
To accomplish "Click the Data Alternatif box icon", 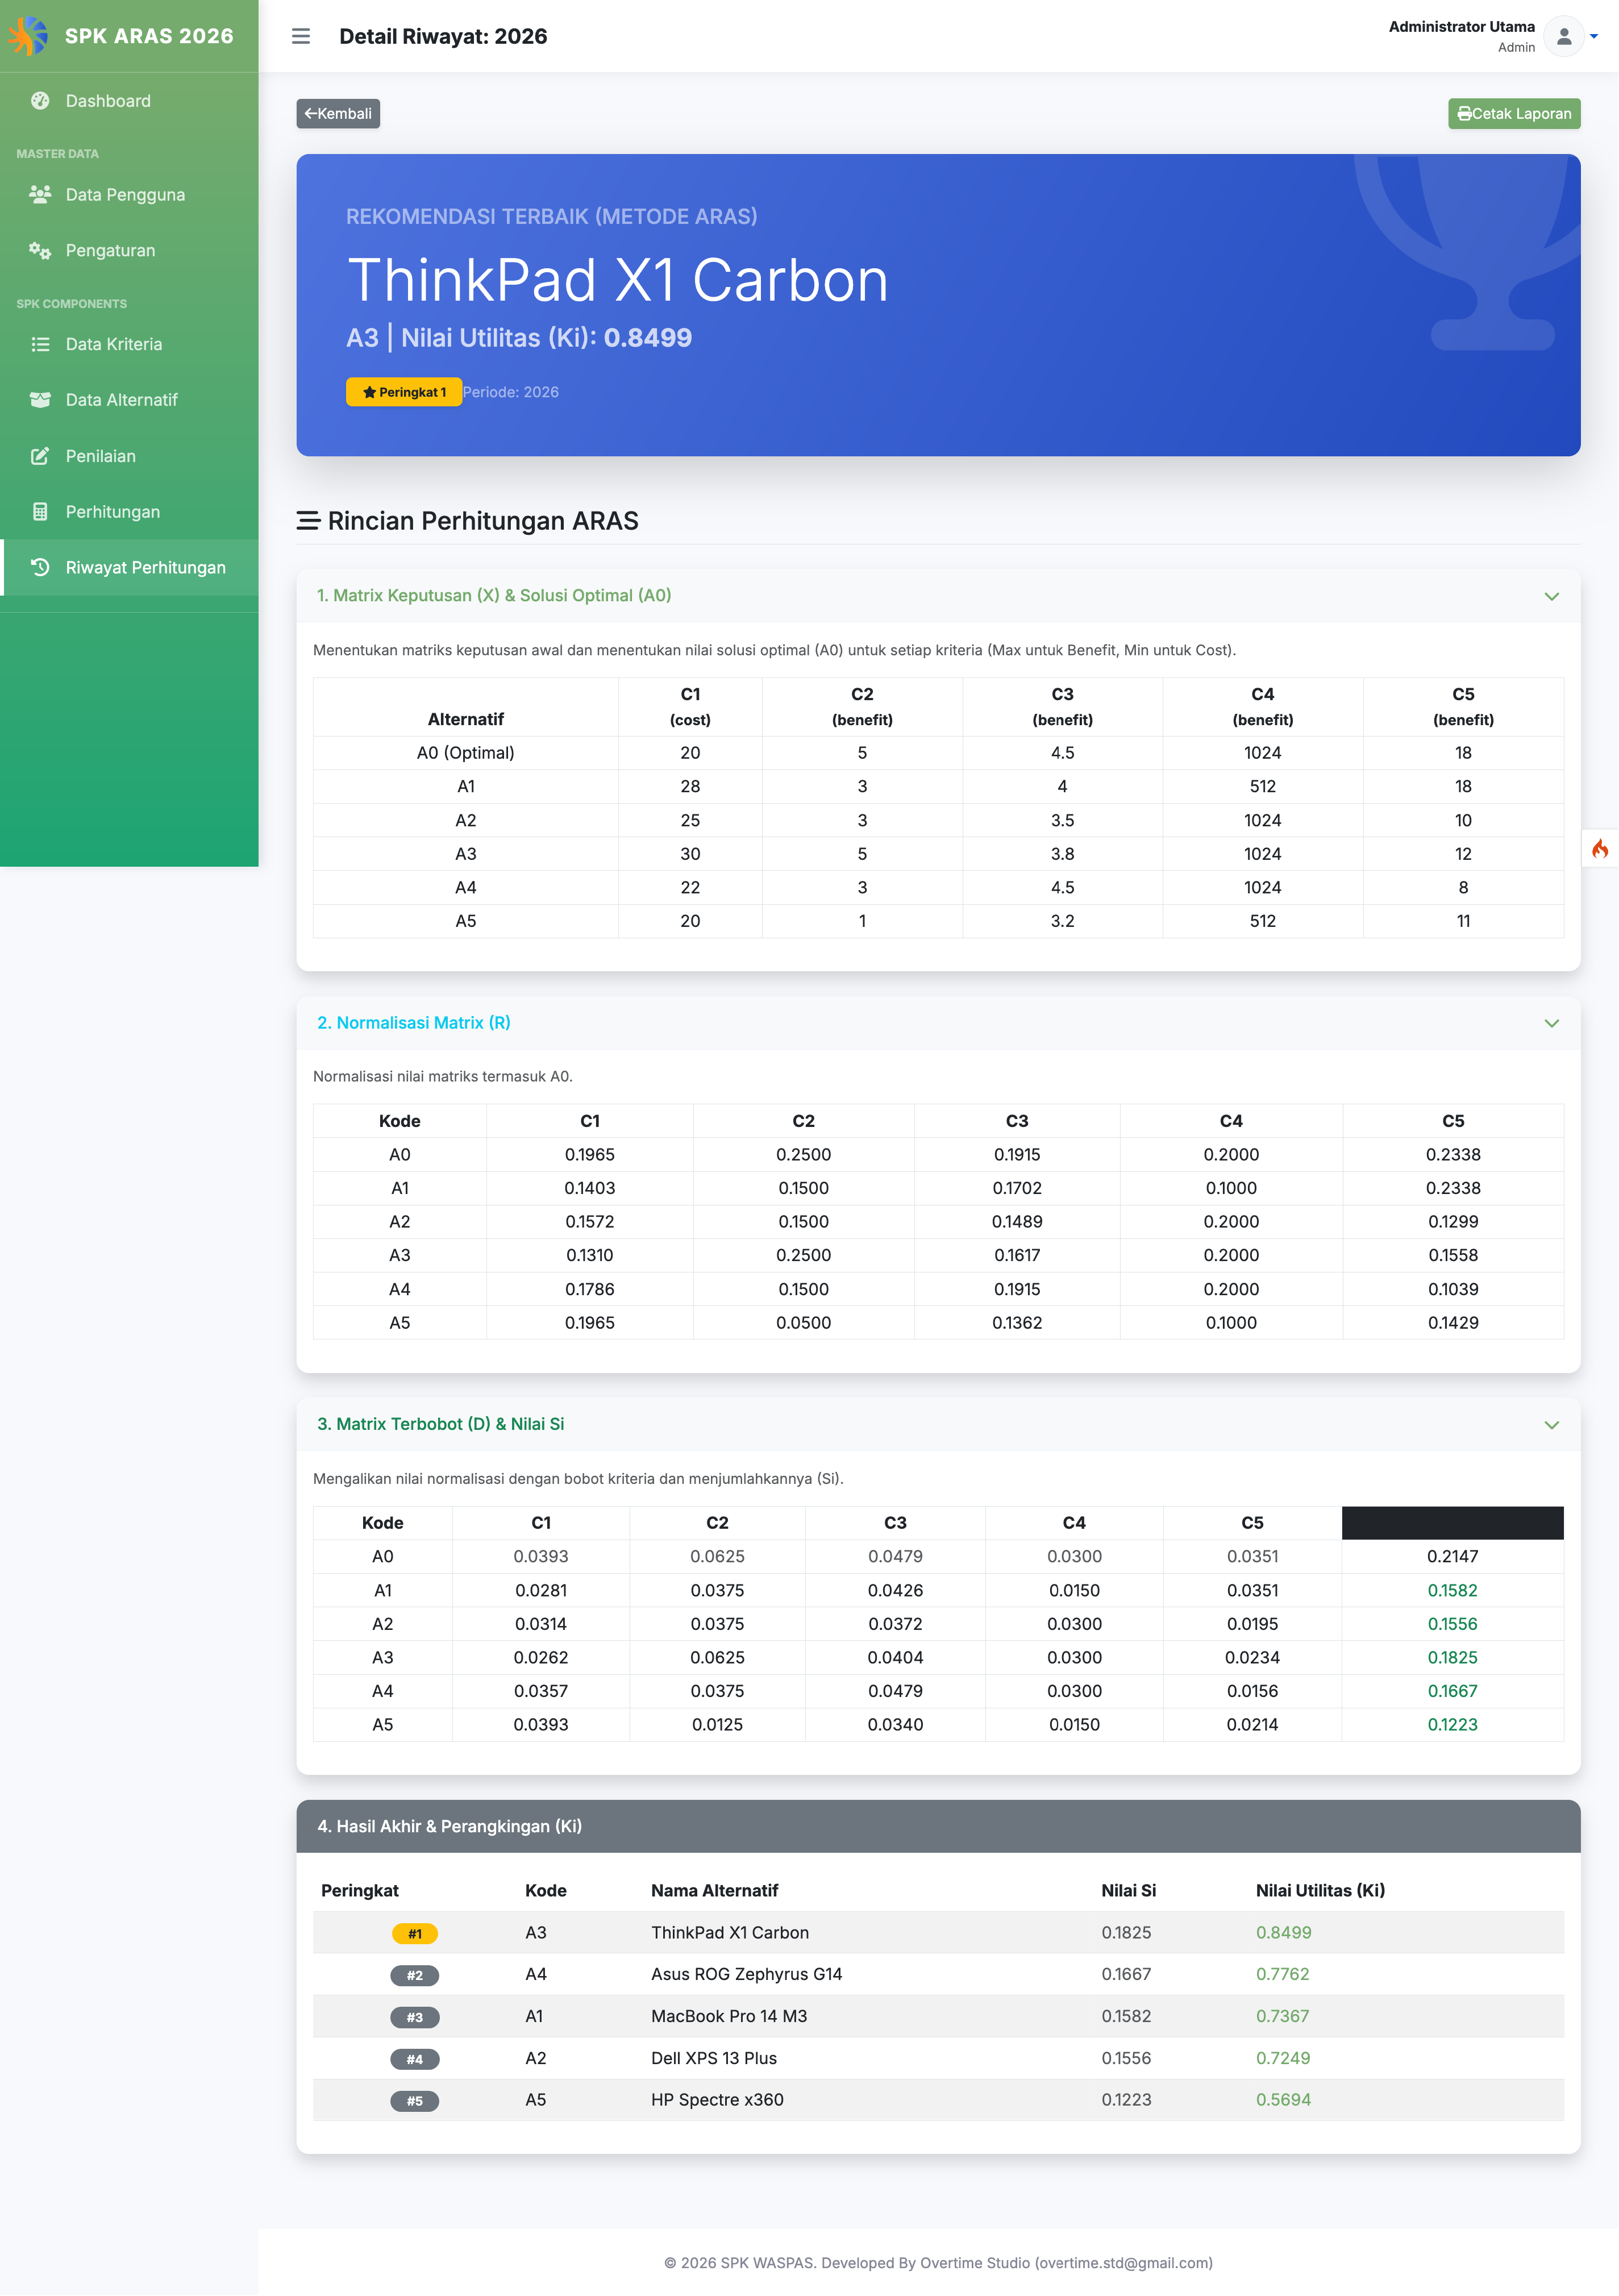I will click(x=40, y=400).
